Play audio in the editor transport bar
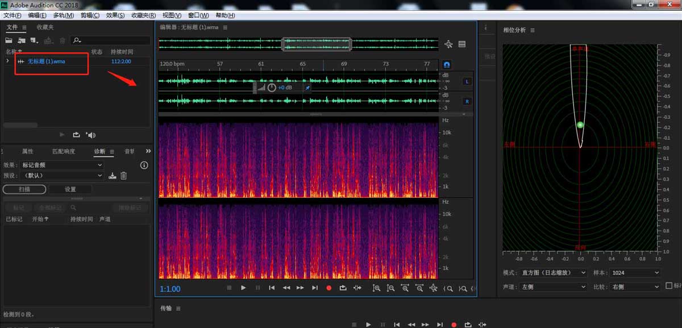 [243, 288]
